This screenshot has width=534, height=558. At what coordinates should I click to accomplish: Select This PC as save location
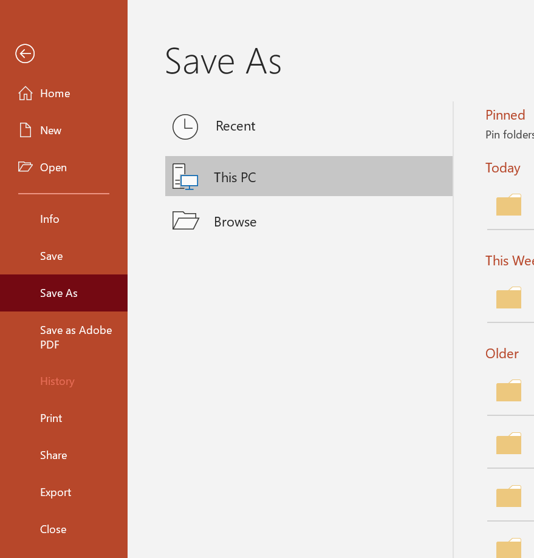[x=309, y=176]
